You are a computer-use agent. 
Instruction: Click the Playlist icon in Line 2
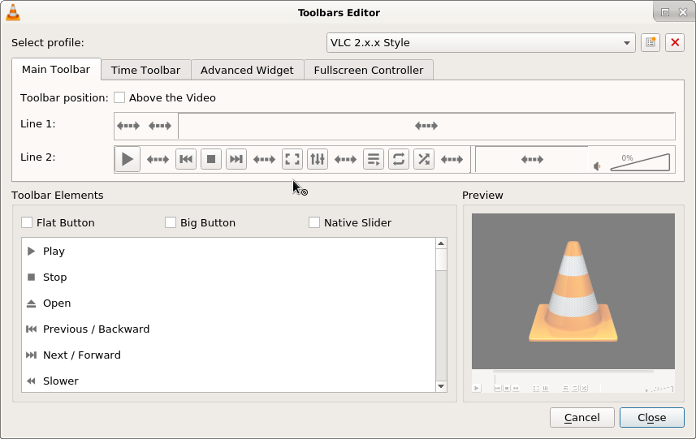[374, 159]
